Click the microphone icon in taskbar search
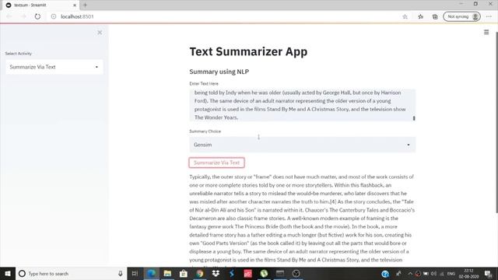498x280 pixels. (x=121, y=274)
